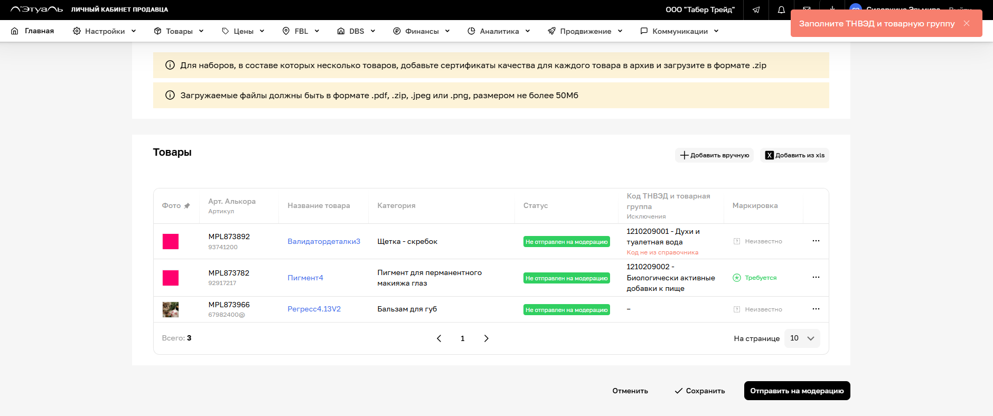Go to next page arrow
Screen dimensions: 993x416
486,338
